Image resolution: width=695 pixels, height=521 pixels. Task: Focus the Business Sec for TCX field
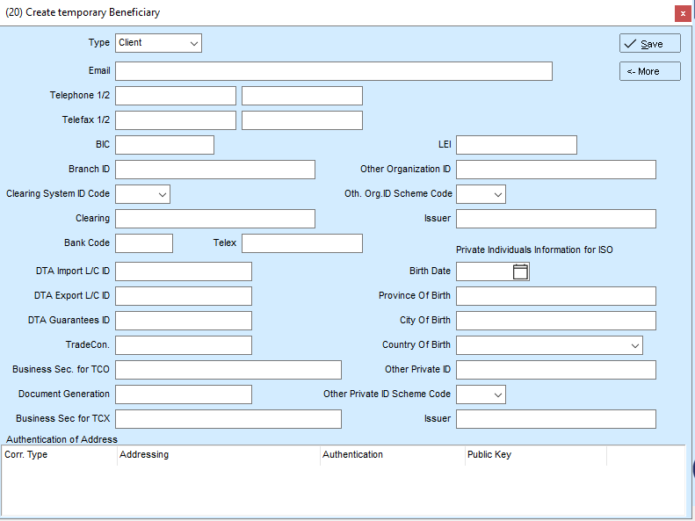[228, 419]
